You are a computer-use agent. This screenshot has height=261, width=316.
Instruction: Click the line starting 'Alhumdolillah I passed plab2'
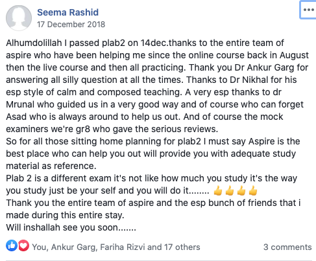(145, 43)
